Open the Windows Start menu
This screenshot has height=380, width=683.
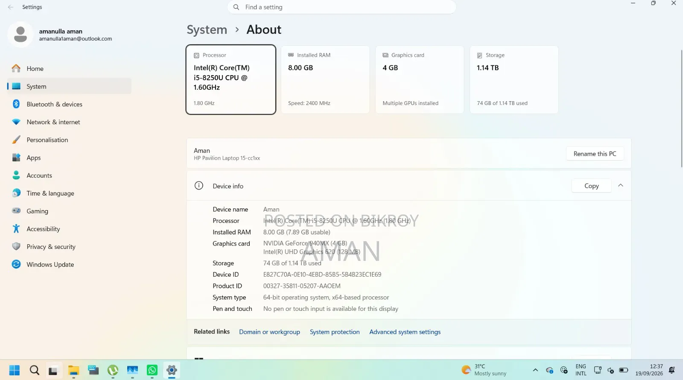[15, 370]
